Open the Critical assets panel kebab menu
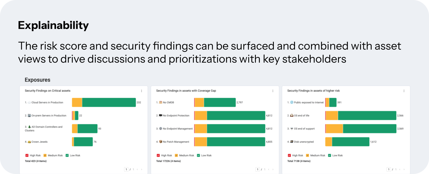This screenshot has width=429, height=174. [142, 91]
